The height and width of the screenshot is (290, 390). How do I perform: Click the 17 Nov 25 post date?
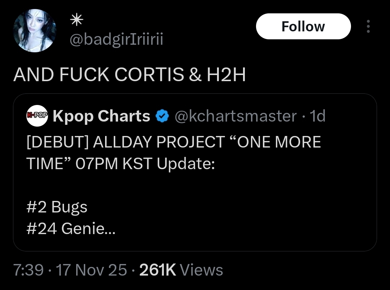[91, 270]
